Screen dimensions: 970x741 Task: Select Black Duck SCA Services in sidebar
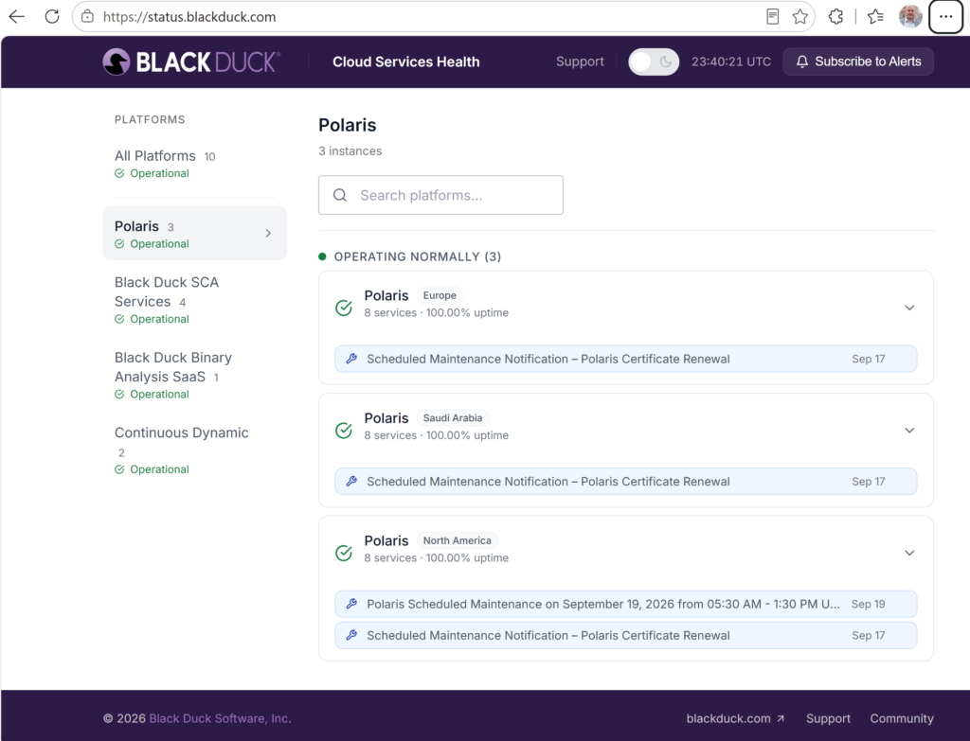click(x=194, y=300)
